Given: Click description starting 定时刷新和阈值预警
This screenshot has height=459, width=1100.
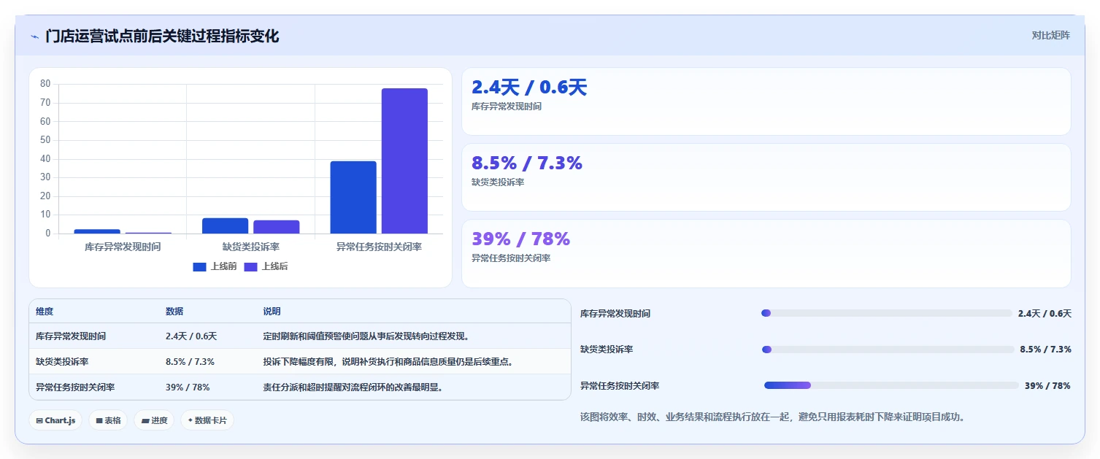Looking at the screenshot, I should tap(366, 336).
